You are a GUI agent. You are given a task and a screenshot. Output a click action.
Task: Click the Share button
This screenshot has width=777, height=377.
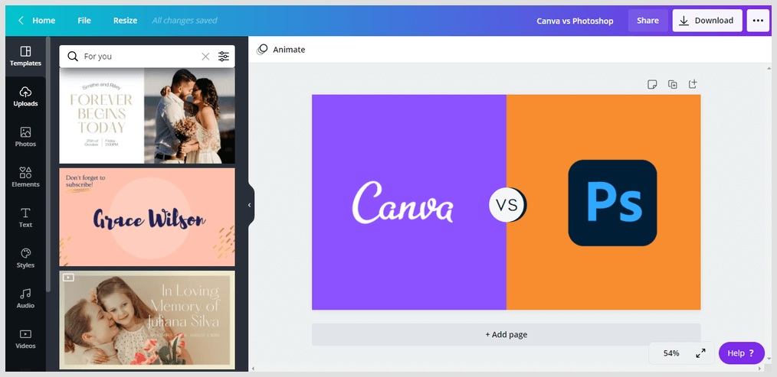click(x=647, y=21)
